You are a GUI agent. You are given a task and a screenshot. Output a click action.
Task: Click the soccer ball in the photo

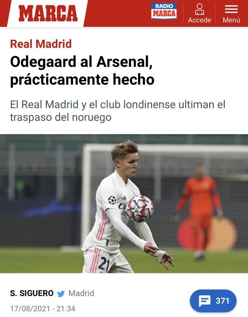point(140,209)
